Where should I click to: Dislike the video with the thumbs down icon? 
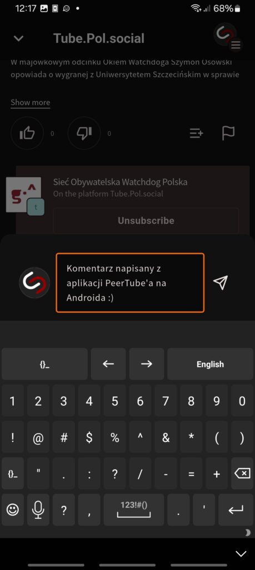coord(84,134)
